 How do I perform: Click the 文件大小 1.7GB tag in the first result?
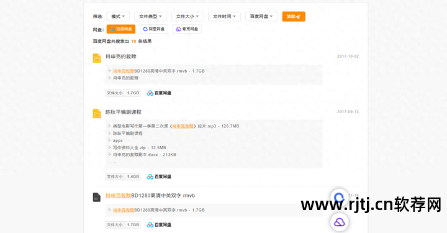[x=123, y=93]
